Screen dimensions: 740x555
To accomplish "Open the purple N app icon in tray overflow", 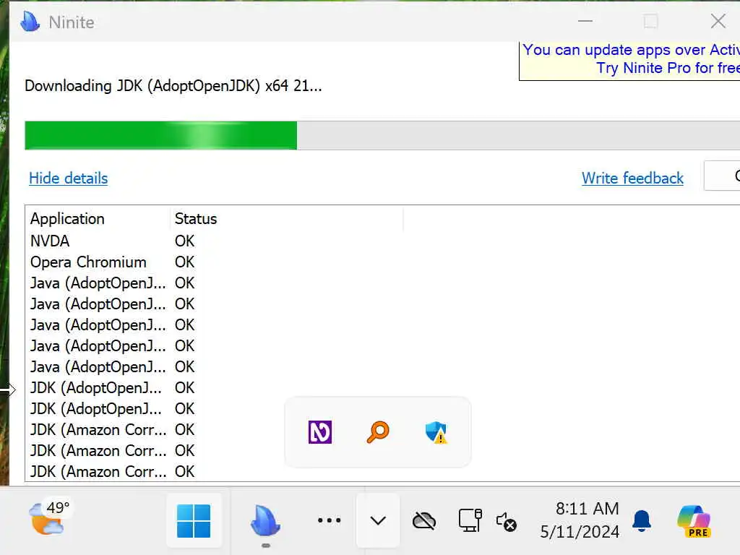I will tap(320, 432).
